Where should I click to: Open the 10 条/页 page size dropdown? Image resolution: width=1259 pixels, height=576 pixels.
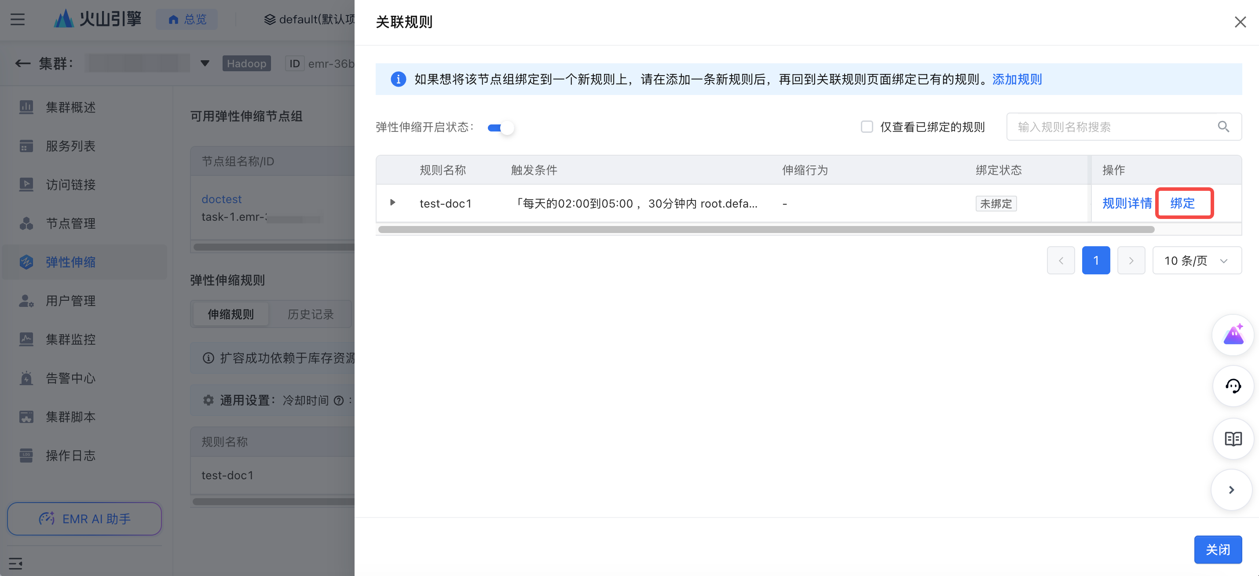pos(1197,260)
